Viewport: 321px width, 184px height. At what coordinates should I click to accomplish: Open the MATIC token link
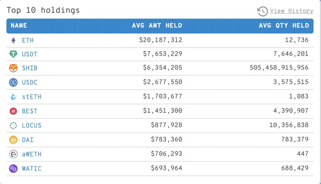[x=31, y=169]
